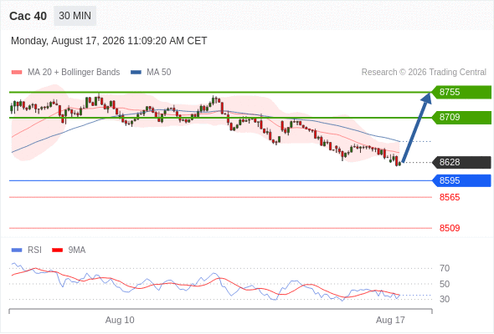The height and width of the screenshot is (334, 494).
Task: Click the RSI 50 level label
Action: [x=445, y=284]
